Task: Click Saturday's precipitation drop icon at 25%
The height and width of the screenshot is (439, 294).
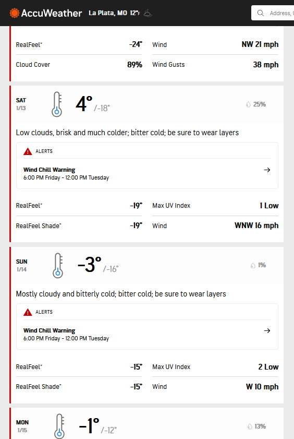Action: 248,104
